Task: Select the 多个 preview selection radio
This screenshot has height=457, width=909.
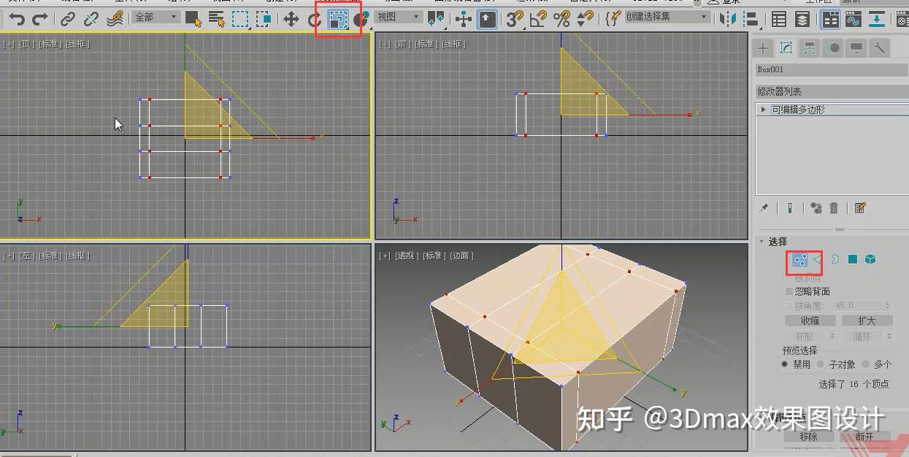Action: (865, 364)
